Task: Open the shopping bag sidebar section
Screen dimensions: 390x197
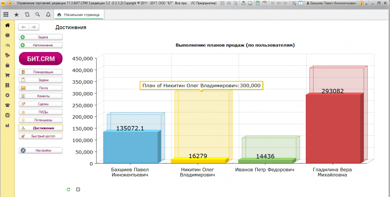Action: [8, 65]
